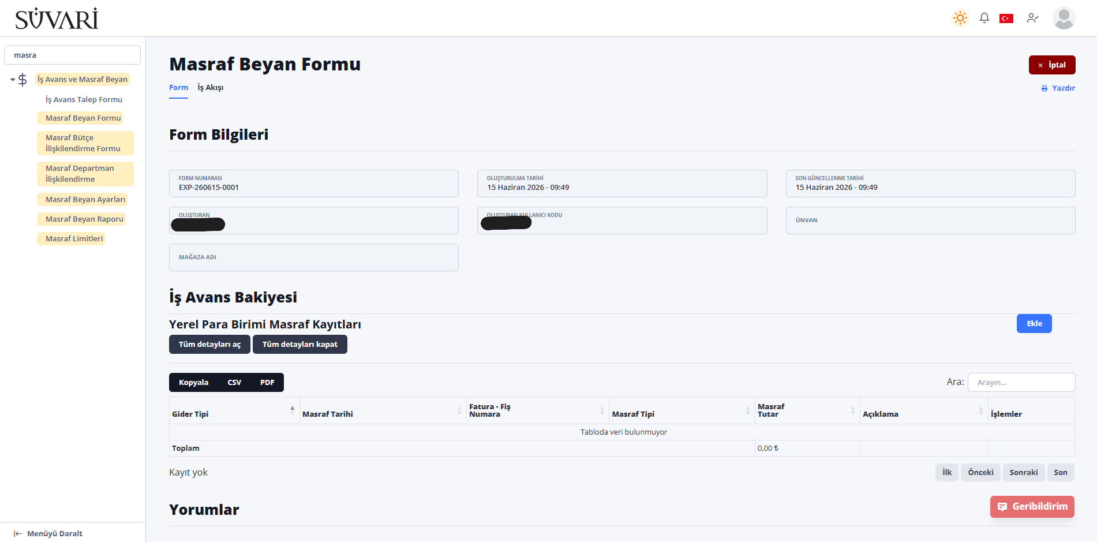Collapse the İş Avans ve Masraf Beyan tree arrow

click(13, 80)
